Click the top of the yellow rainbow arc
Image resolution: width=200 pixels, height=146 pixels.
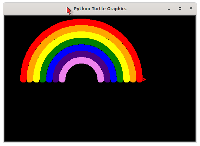(81, 35)
